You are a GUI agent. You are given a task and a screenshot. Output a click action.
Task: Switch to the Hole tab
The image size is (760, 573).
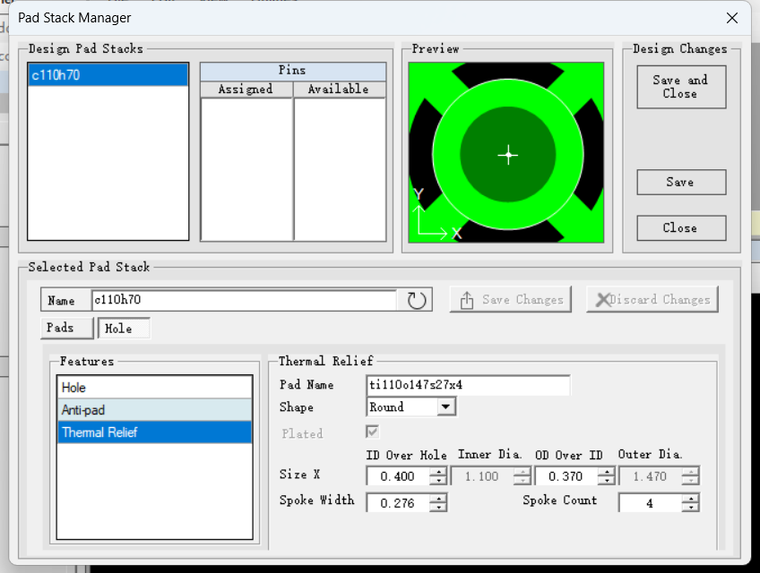tap(124, 329)
